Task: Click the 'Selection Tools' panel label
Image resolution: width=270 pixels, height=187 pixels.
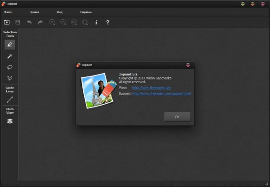Action: click(x=10, y=34)
